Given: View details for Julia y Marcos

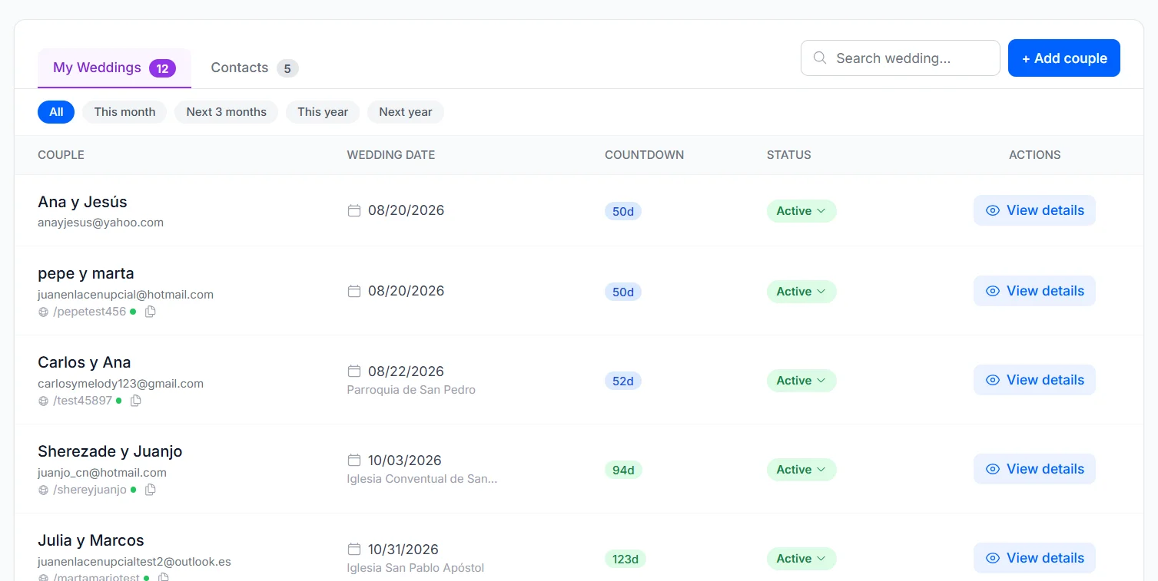Looking at the screenshot, I should pyautogui.click(x=1034, y=558).
